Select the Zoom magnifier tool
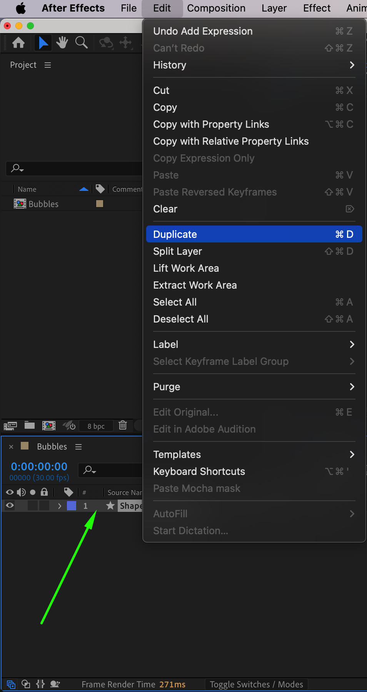Image resolution: width=367 pixels, height=692 pixels. [82, 43]
